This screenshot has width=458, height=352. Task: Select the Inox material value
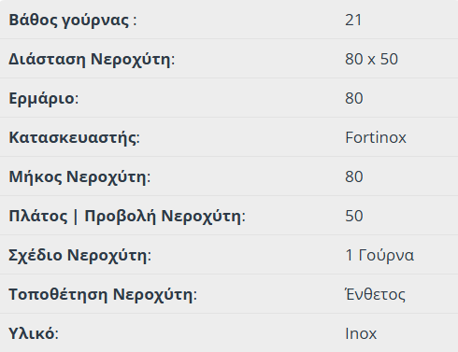click(x=361, y=333)
